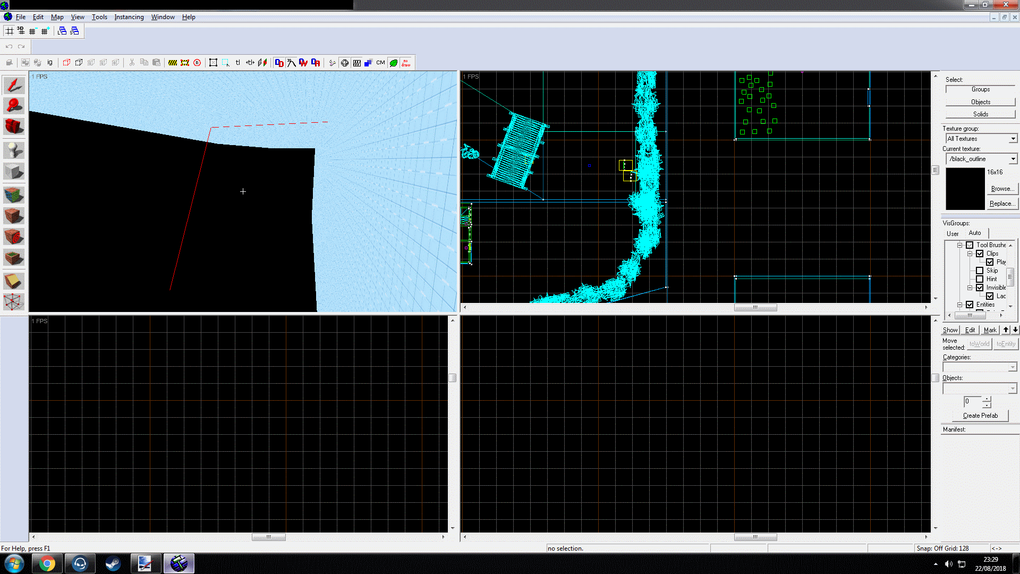This screenshot has height=574, width=1020.
Task: Click the Solids select mode button
Action: pos(980,114)
